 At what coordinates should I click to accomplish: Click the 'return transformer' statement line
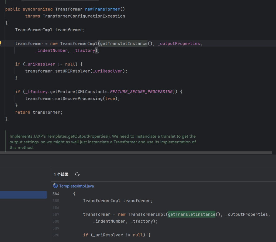[39, 112]
